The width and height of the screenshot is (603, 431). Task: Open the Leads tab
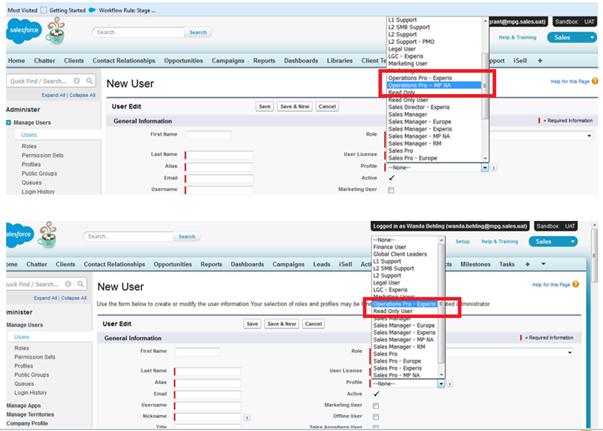pyautogui.click(x=322, y=264)
